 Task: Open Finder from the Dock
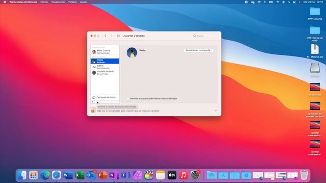pos(22,175)
